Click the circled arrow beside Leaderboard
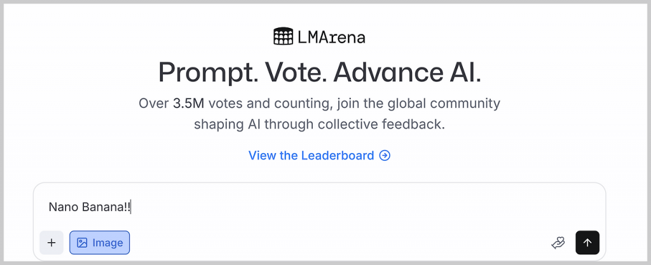 [385, 156]
